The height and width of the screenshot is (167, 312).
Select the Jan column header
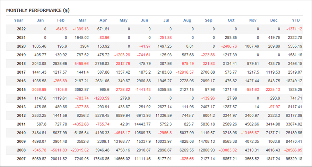(x=40, y=20)
